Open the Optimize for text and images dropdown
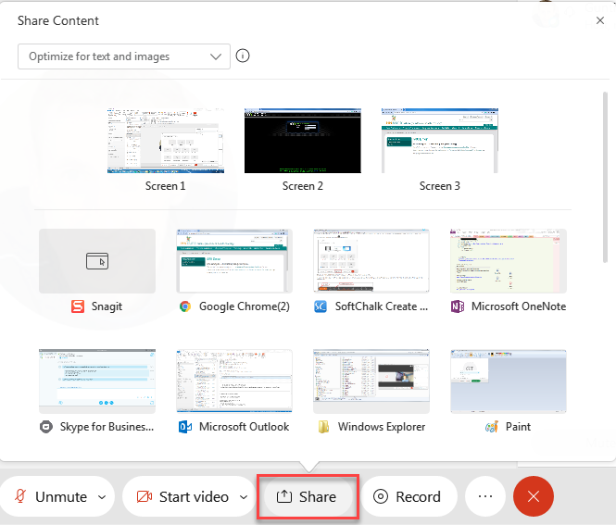This screenshot has height=525, width=616. pyautogui.click(x=124, y=56)
